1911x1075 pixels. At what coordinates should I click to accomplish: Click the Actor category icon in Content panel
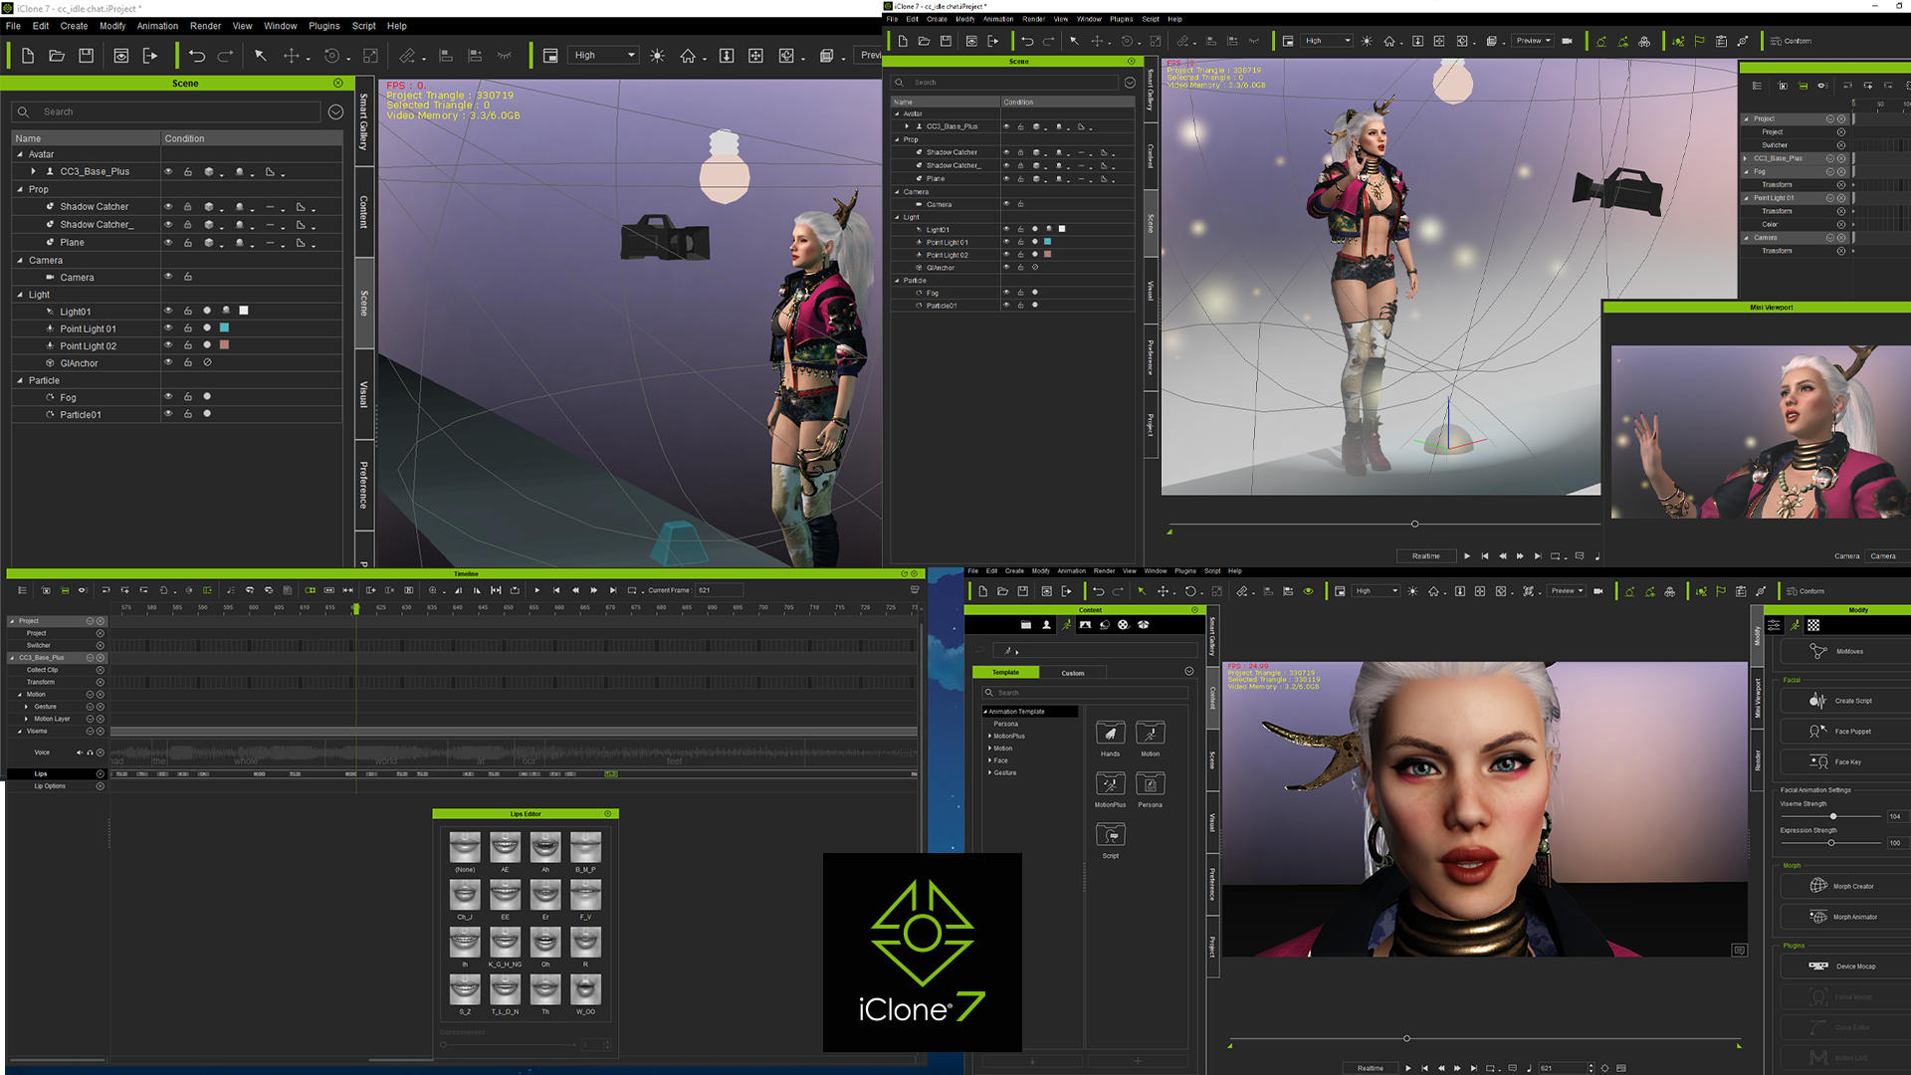point(1046,625)
